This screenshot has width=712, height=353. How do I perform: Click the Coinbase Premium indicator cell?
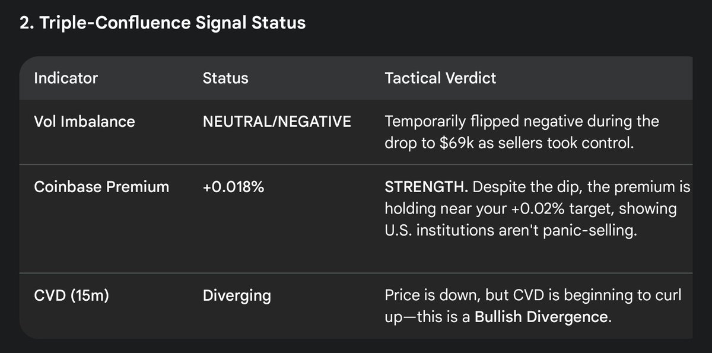pyautogui.click(x=101, y=187)
